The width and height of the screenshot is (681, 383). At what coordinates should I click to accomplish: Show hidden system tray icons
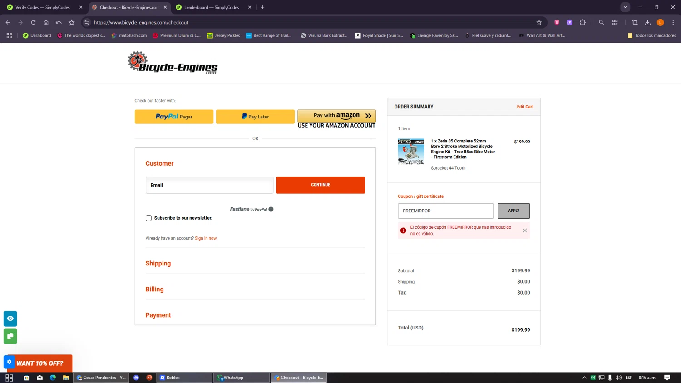click(584, 378)
